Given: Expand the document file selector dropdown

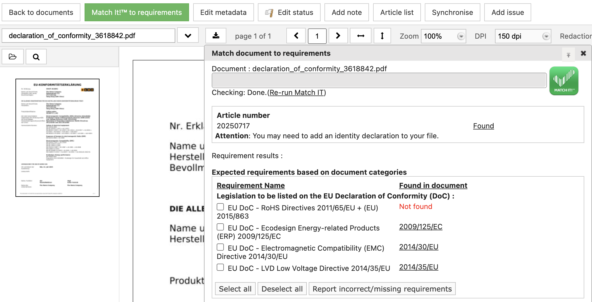Looking at the screenshot, I should [188, 36].
